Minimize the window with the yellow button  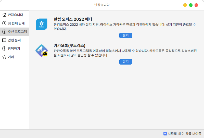tap(185, 5)
